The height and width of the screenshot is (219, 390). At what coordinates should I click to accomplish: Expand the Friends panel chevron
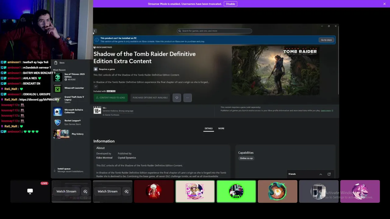pos(321,174)
